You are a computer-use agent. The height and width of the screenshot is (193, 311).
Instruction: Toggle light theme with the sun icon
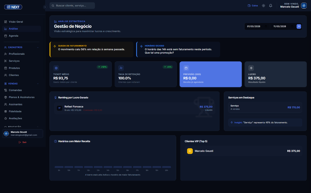[x=263, y=5]
